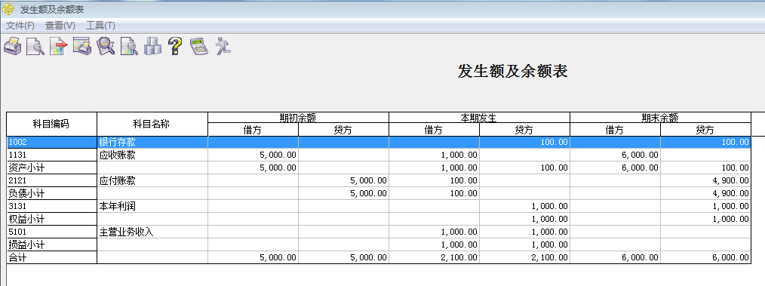Image resolution: width=765 pixels, height=286 pixels.
Task: Open help with yellow question mark
Action: [175, 46]
